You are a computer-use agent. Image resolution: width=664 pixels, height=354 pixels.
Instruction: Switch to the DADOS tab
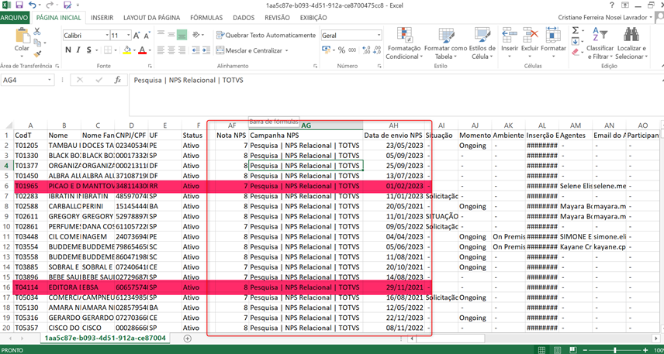(244, 18)
